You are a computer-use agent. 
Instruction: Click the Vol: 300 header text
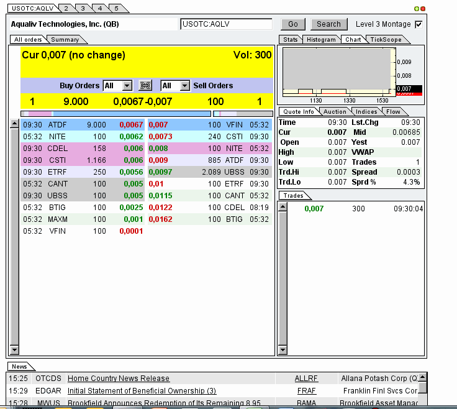pos(252,55)
